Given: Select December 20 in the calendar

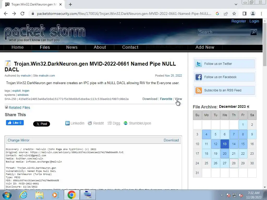Looking at the screenshot, I should (224, 154).
